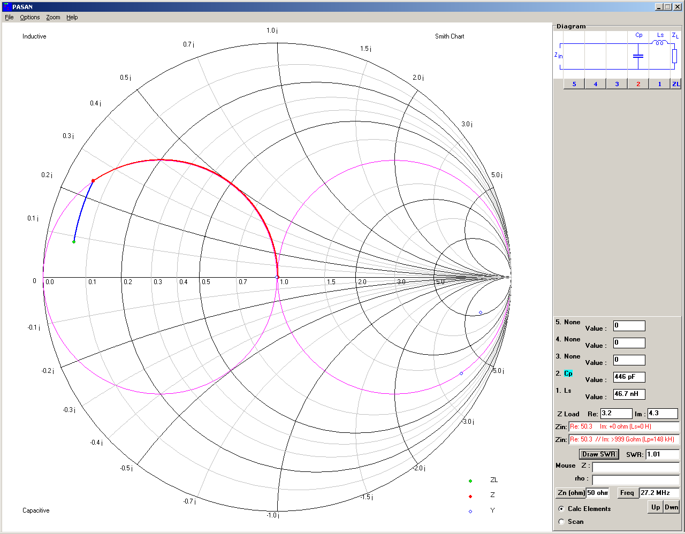Click the Freq button
The height and width of the screenshot is (534, 685).
pyautogui.click(x=627, y=493)
